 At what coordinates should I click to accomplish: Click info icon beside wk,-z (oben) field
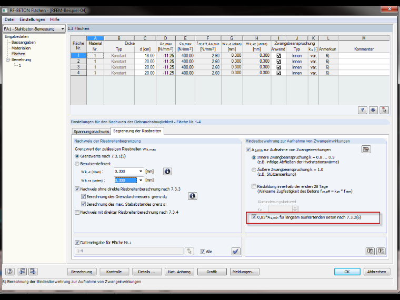click(167, 172)
